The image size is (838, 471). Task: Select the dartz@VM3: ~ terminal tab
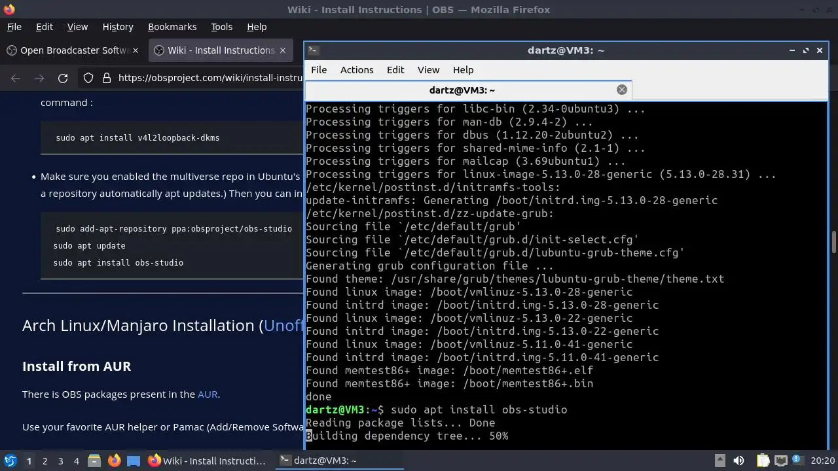coord(469,90)
